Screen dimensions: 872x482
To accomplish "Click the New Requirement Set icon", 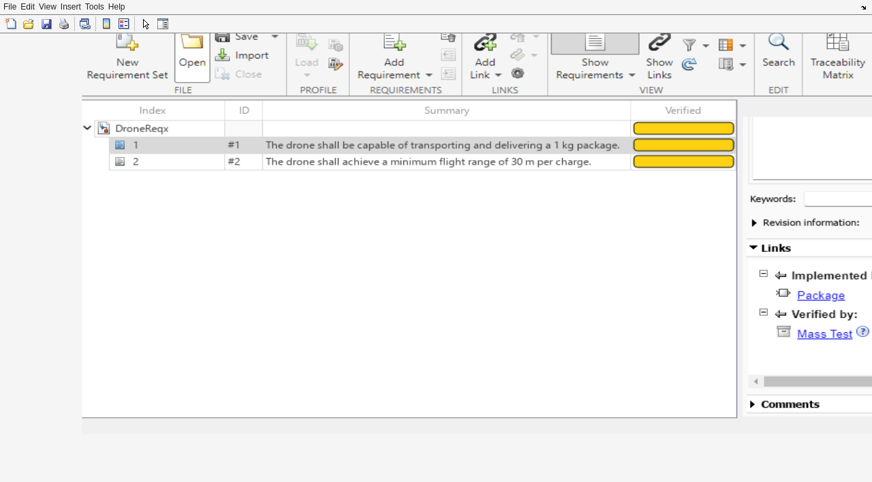I will pyautogui.click(x=127, y=44).
